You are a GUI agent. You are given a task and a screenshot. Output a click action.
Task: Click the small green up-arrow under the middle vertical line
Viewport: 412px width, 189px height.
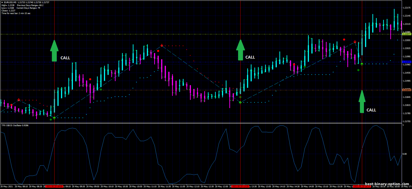240,102
